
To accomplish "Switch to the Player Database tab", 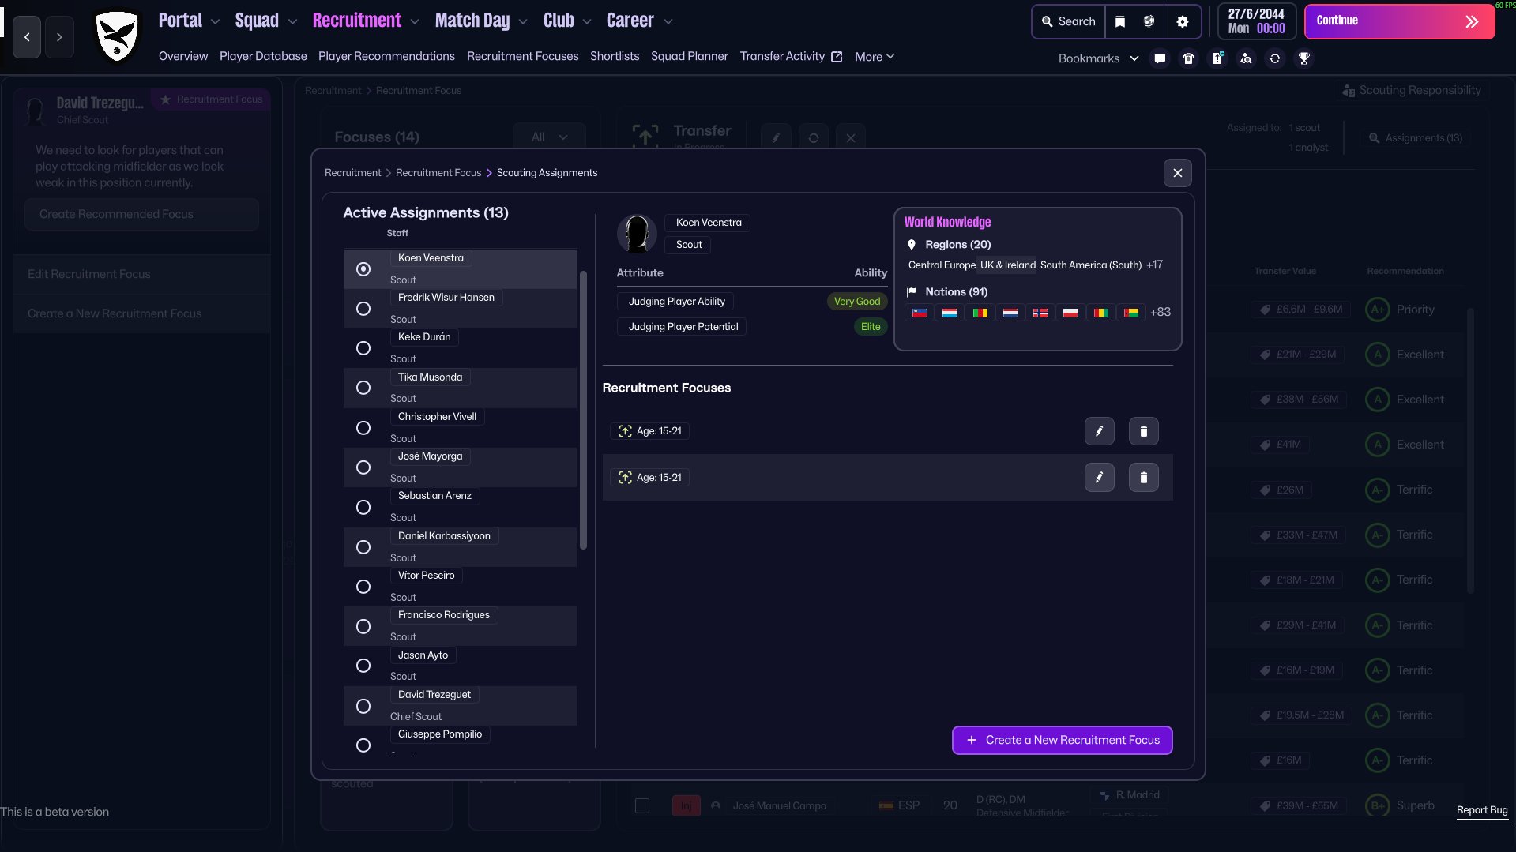I will tap(263, 57).
